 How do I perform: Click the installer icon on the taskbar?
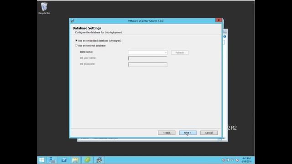point(99,160)
